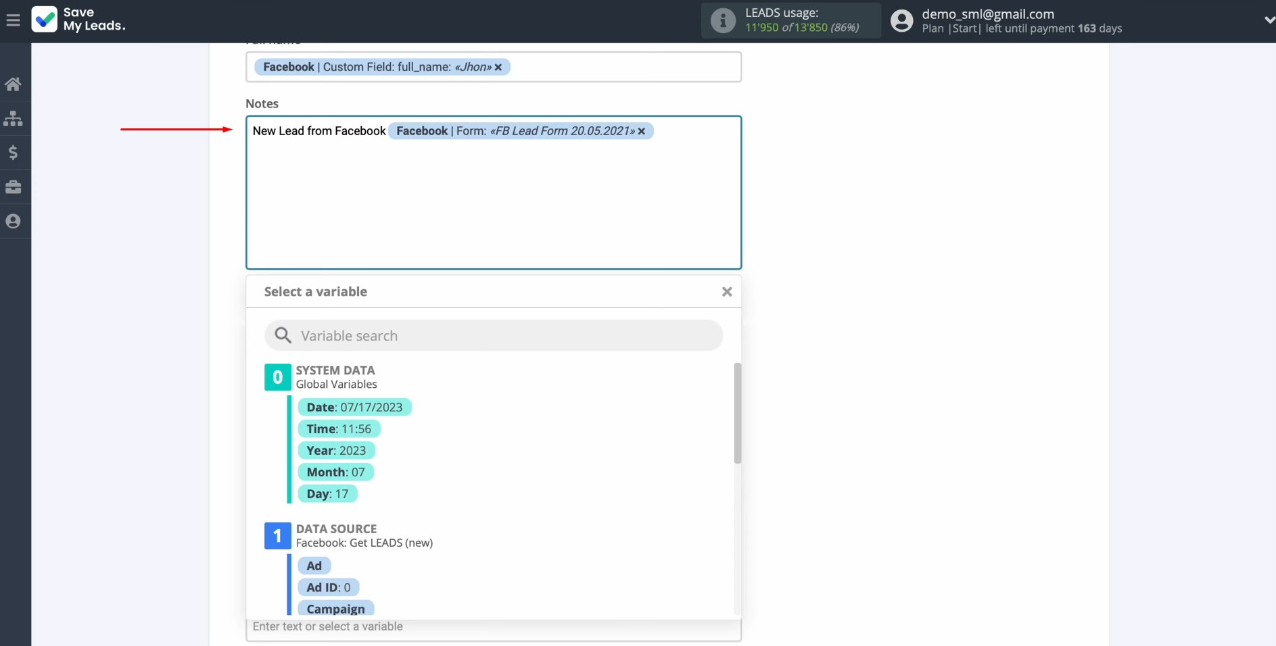Viewport: 1276px width, 646px height.
Task: Select the Month: 07 variable
Action: [x=335, y=472]
